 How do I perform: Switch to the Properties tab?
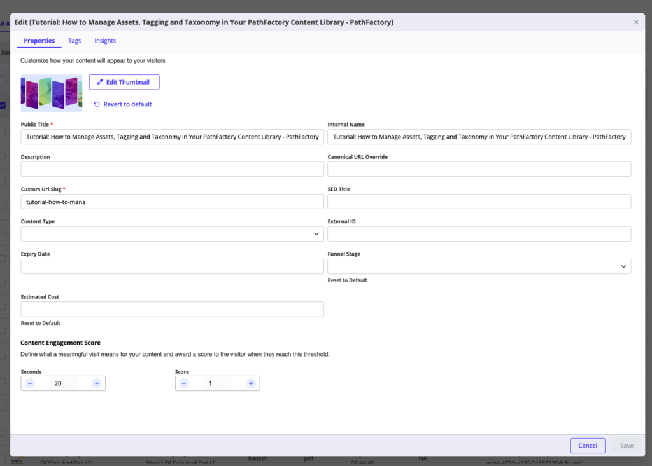pyautogui.click(x=39, y=41)
